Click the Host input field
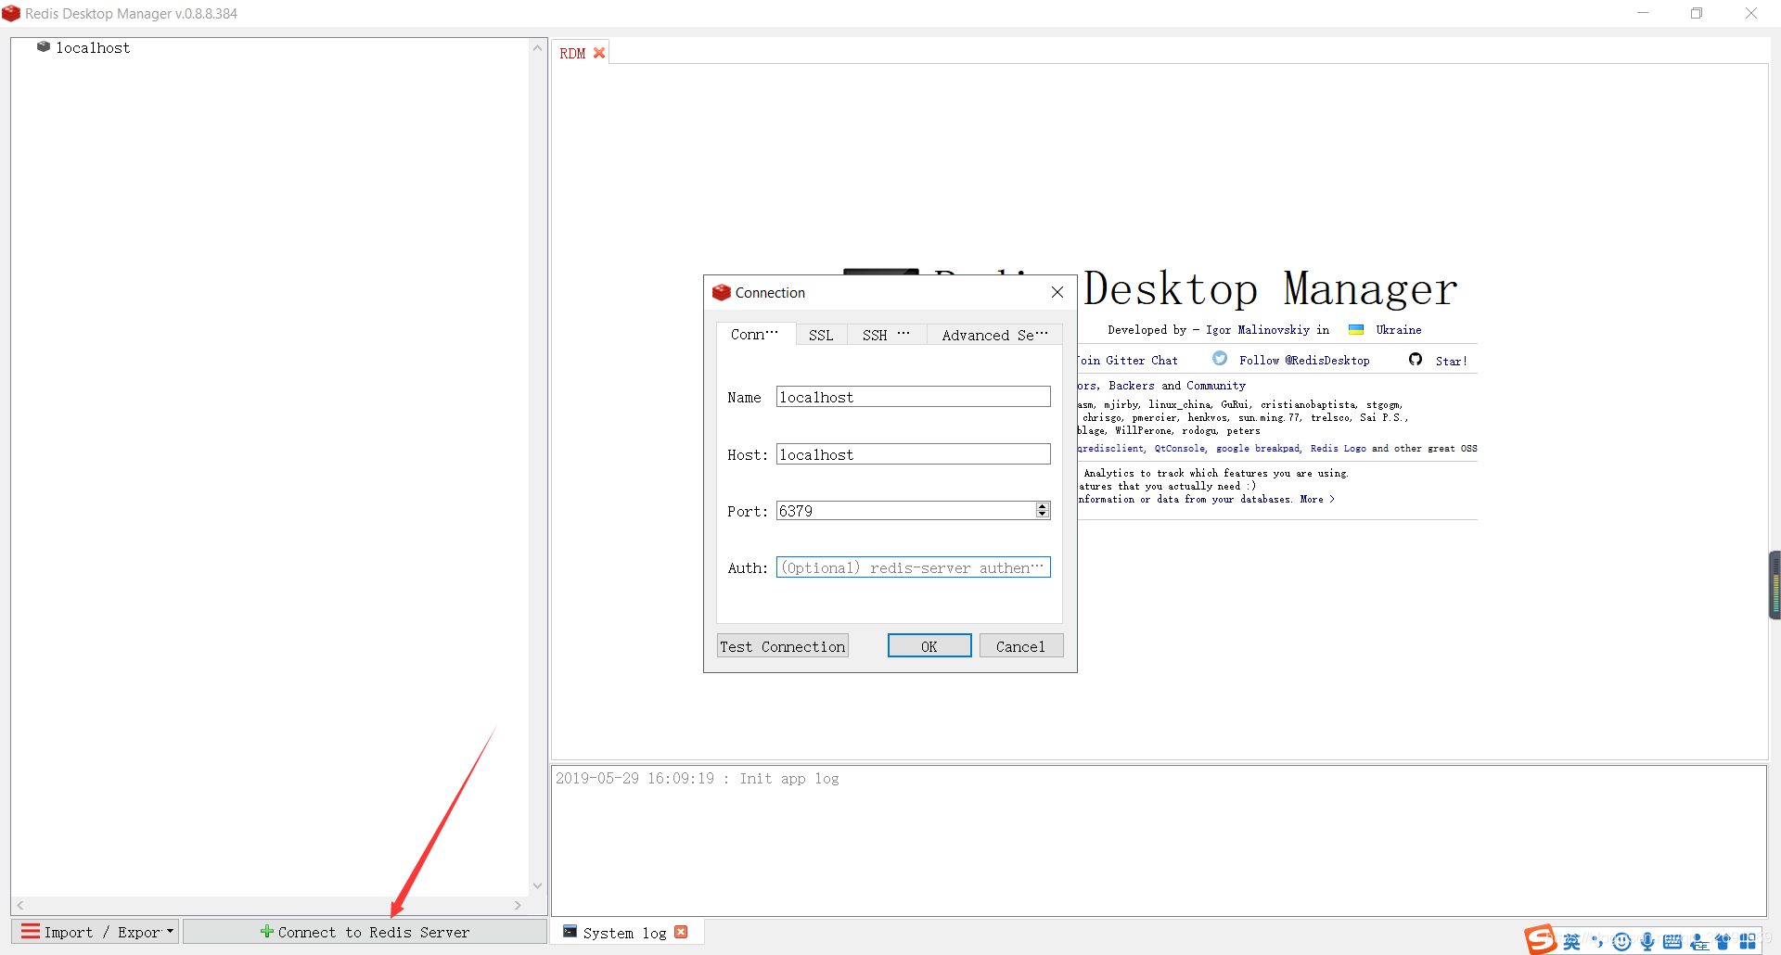Image resolution: width=1781 pixels, height=955 pixels. pyautogui.click(x=913, y=454)
